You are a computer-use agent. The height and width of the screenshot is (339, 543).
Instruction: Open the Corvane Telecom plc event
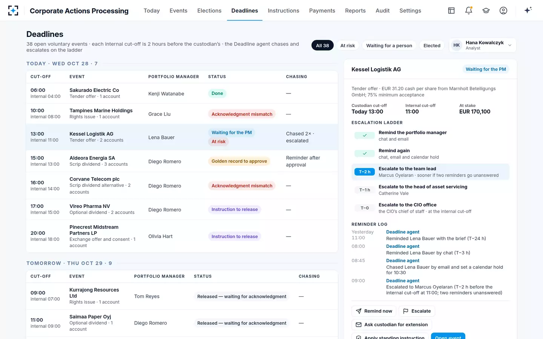tap(182, 186)
